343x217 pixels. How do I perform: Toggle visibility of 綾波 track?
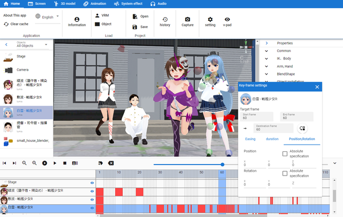coord(92,191)
